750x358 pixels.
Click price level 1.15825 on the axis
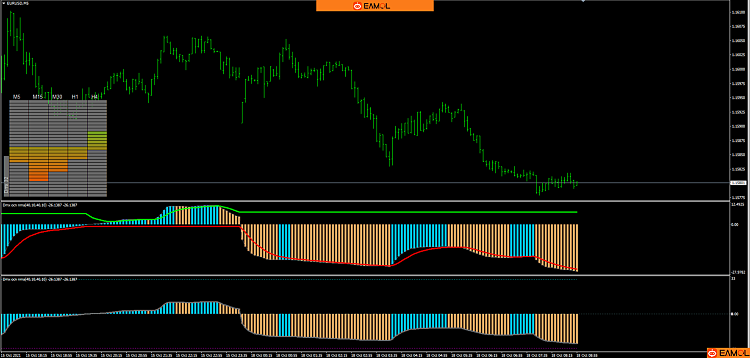click(x=738, y=169)
